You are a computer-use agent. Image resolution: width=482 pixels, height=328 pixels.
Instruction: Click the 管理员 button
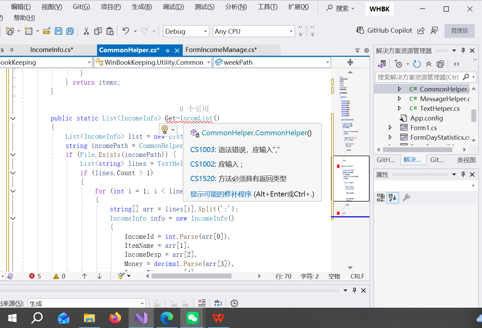pyautogui.click(x=460, y=31)
